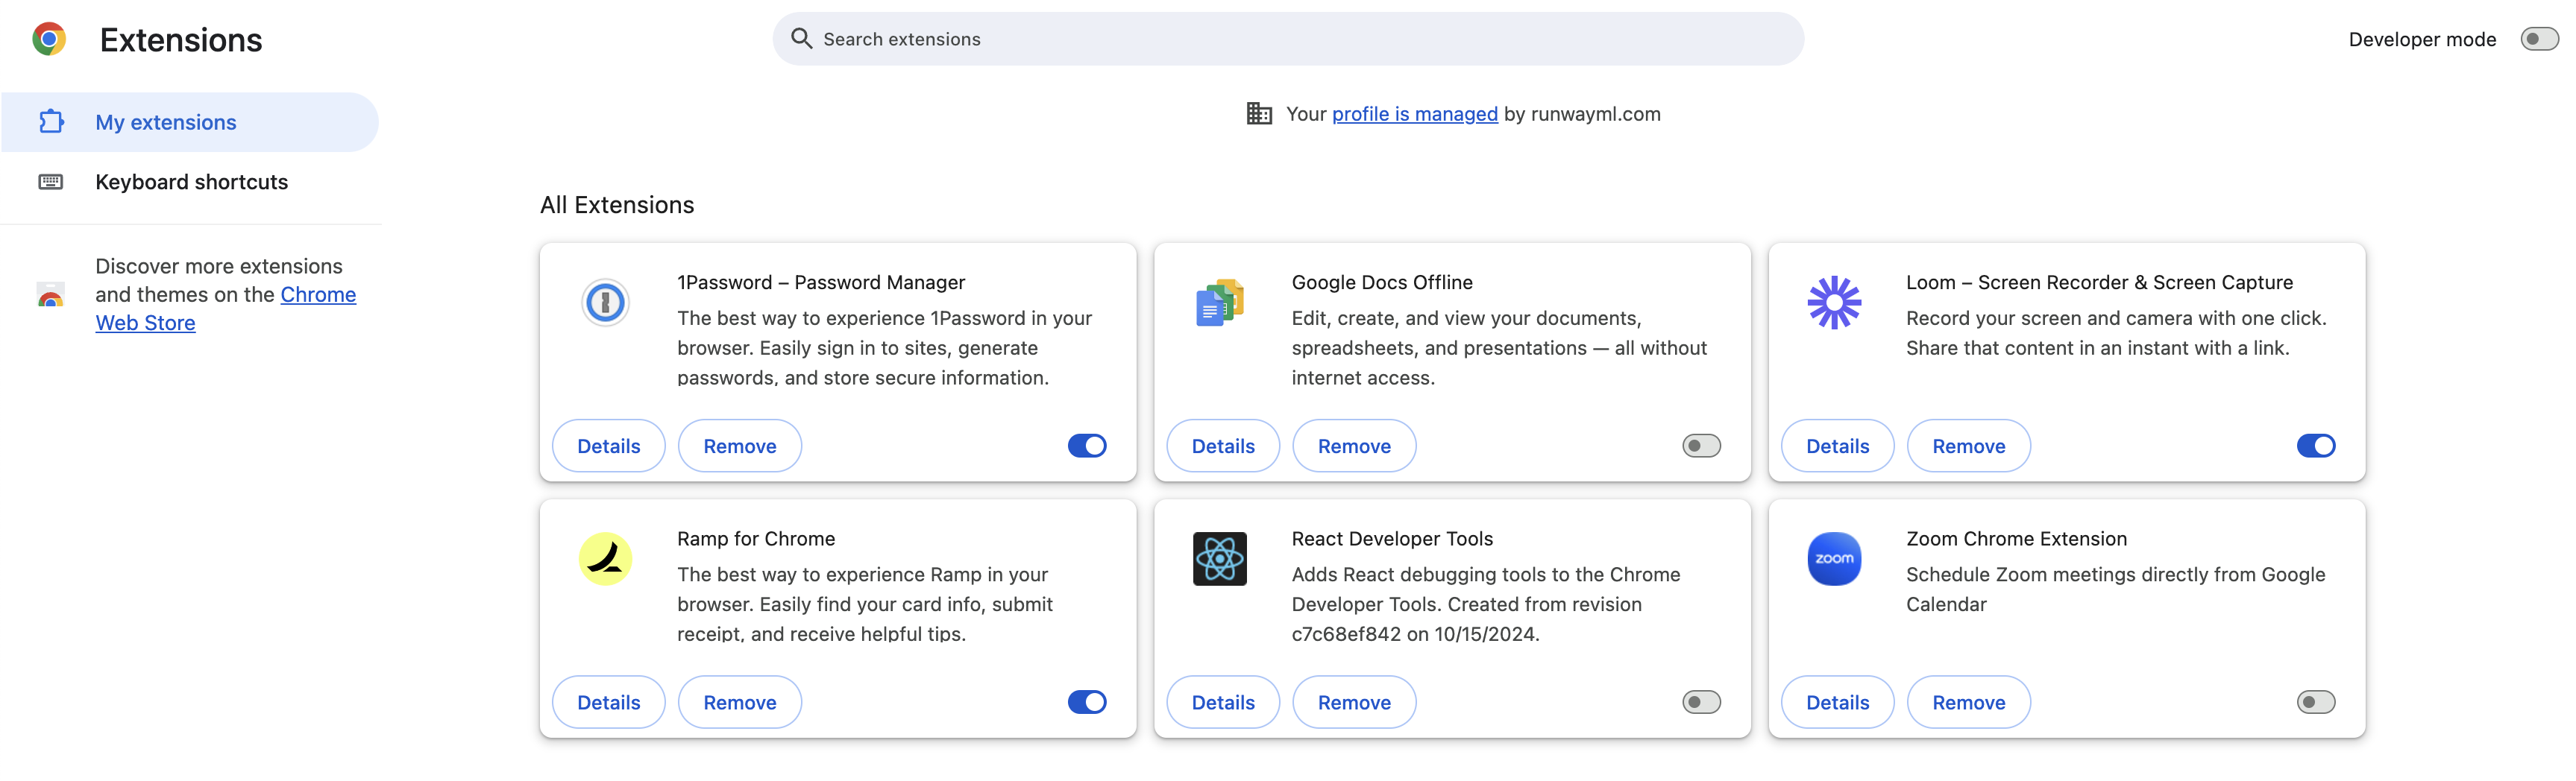This screenshot has height=781, width=2576.
Task: Click the My extensions puzzle icon
Action: (x=51, y=121)
